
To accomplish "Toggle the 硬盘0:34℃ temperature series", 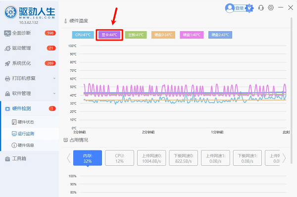I will (x=163, y=35).
